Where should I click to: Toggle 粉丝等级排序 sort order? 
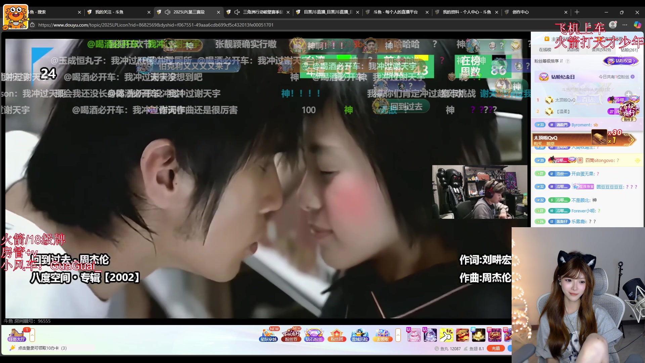pos(549,61)
